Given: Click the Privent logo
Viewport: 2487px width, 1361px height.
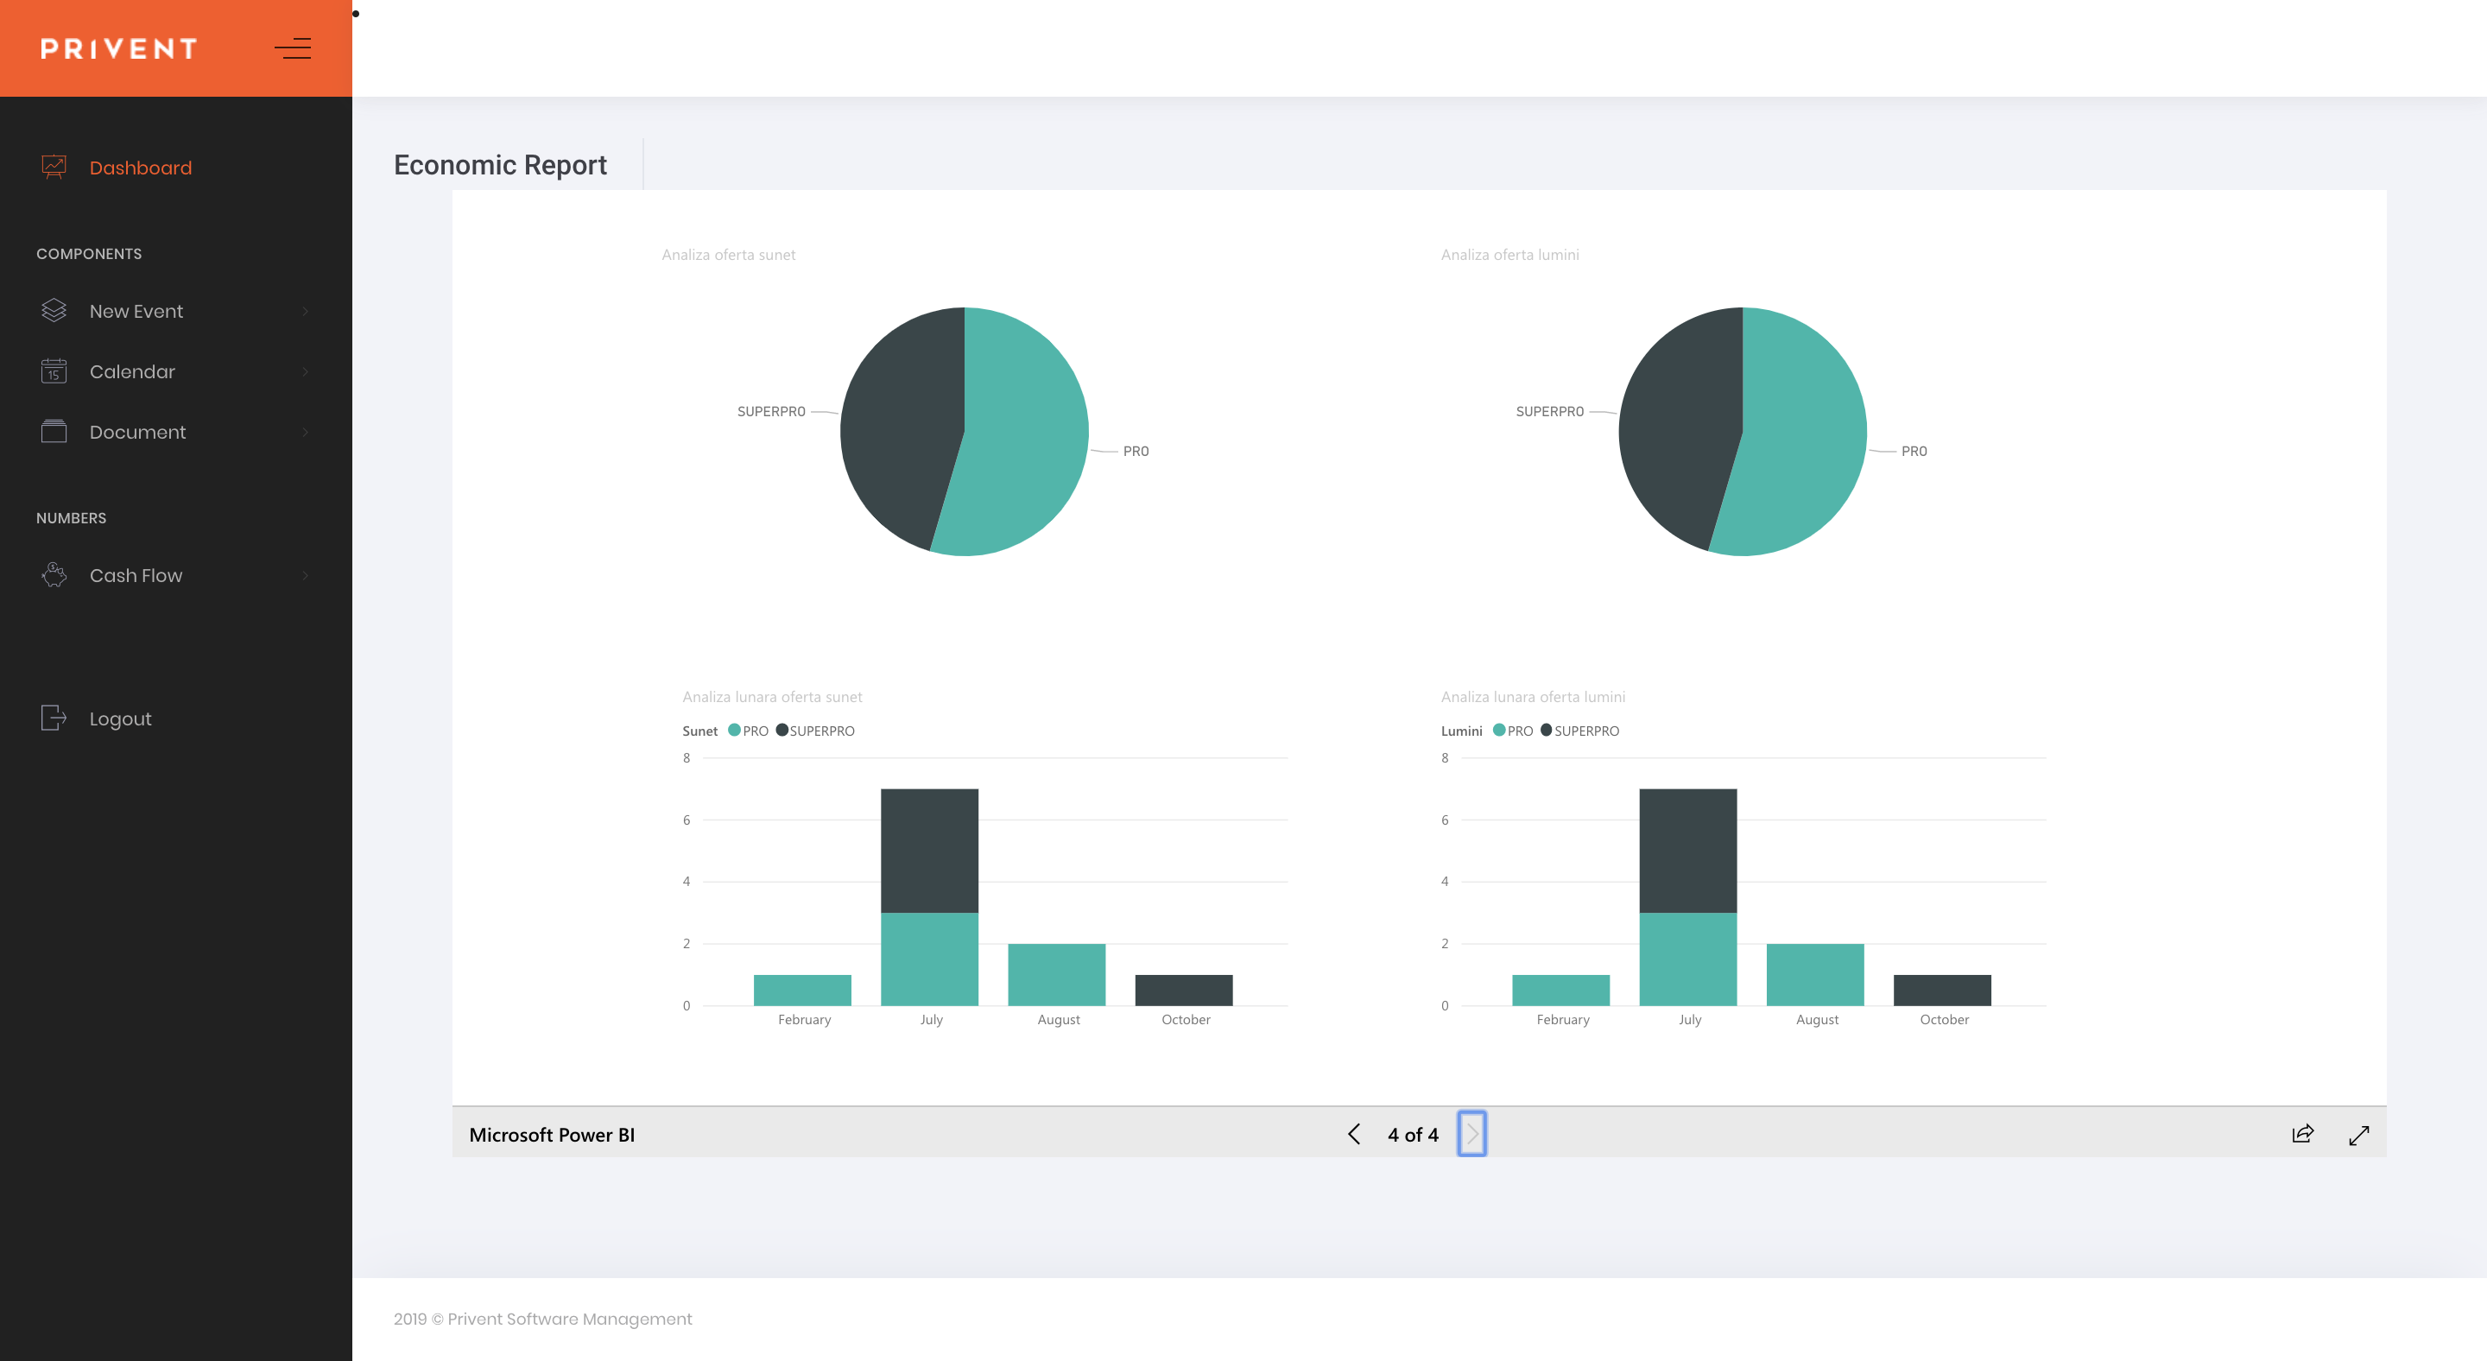Looking at the screenshot, I should click(119, 48).
